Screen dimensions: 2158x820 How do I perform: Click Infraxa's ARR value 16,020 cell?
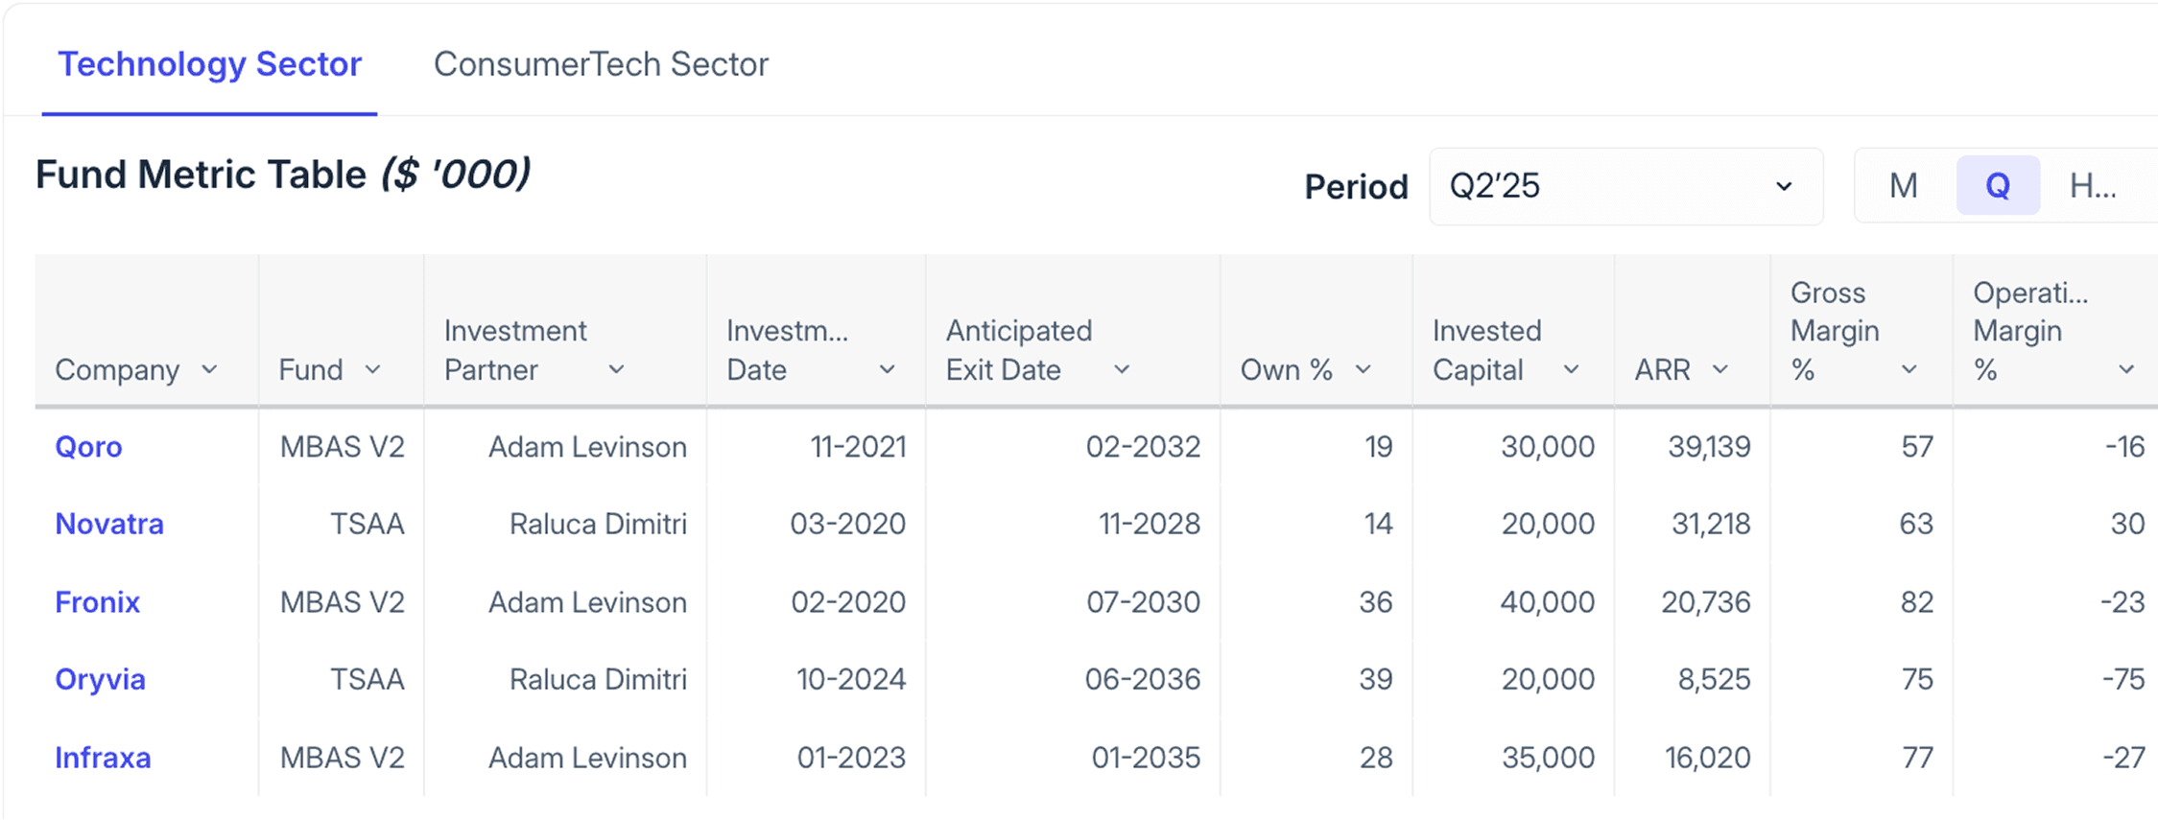[1707, 758]
